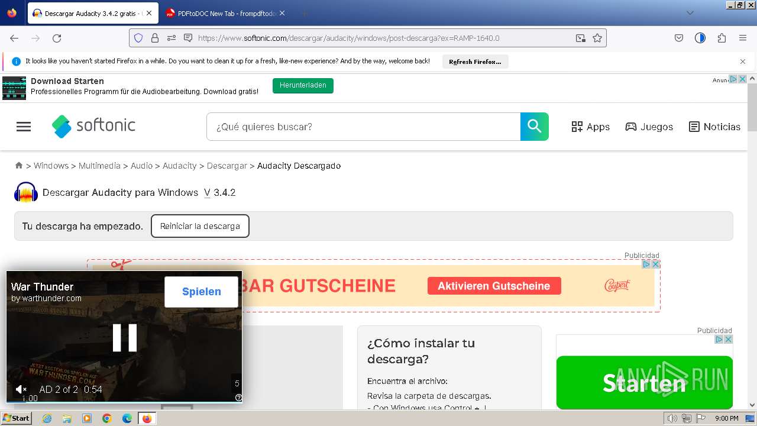Open Microsoft Edge from the taskbar
Image resolution: width=757 pixels, height=426 pixels.
(x=127, y=418)
